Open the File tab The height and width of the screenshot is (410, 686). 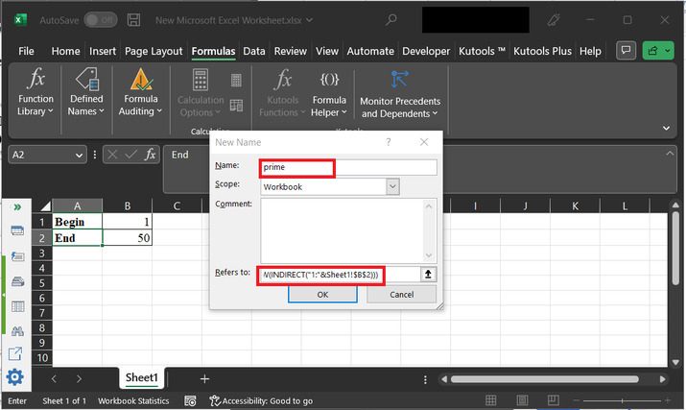tap(26, 51)
